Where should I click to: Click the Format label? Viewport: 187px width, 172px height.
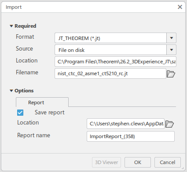[x=25, y=37]
